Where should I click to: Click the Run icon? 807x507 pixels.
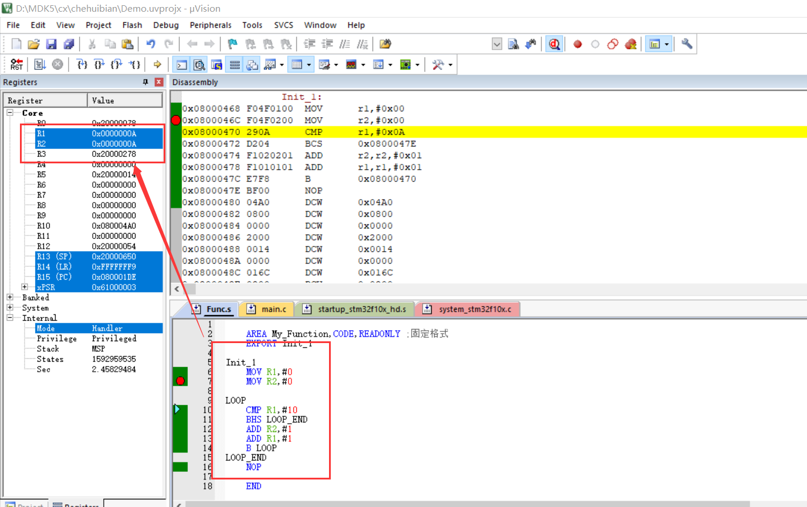(40, 64)
